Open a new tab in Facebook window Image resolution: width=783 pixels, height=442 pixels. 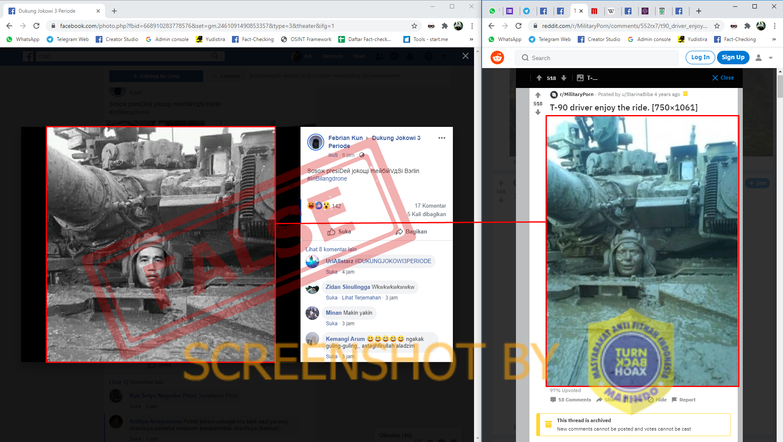(x=114, y=11)
